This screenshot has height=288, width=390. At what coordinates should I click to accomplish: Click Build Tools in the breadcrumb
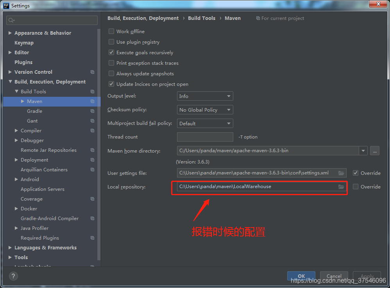coord(202,18)
